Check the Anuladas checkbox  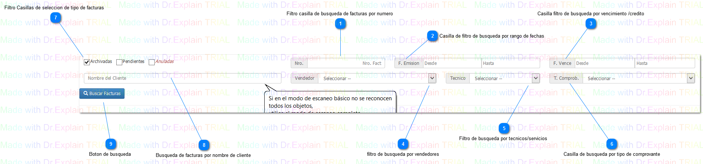pos(152,62)
